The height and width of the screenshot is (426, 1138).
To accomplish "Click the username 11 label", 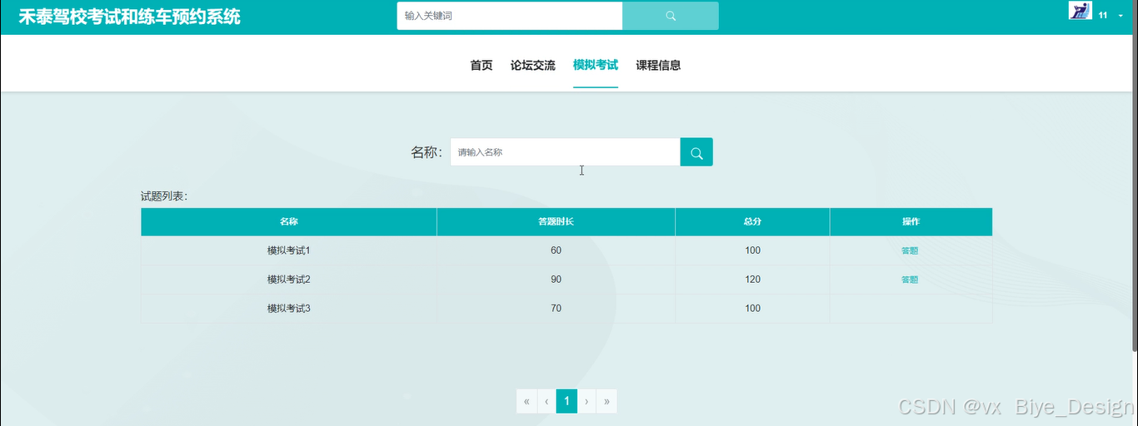I will click(x=1103, y=16).
